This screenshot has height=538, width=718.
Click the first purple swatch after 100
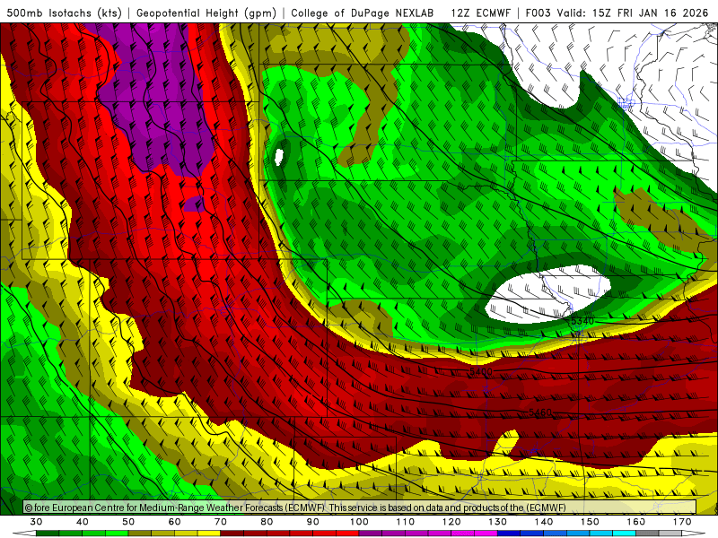point(371,534)
